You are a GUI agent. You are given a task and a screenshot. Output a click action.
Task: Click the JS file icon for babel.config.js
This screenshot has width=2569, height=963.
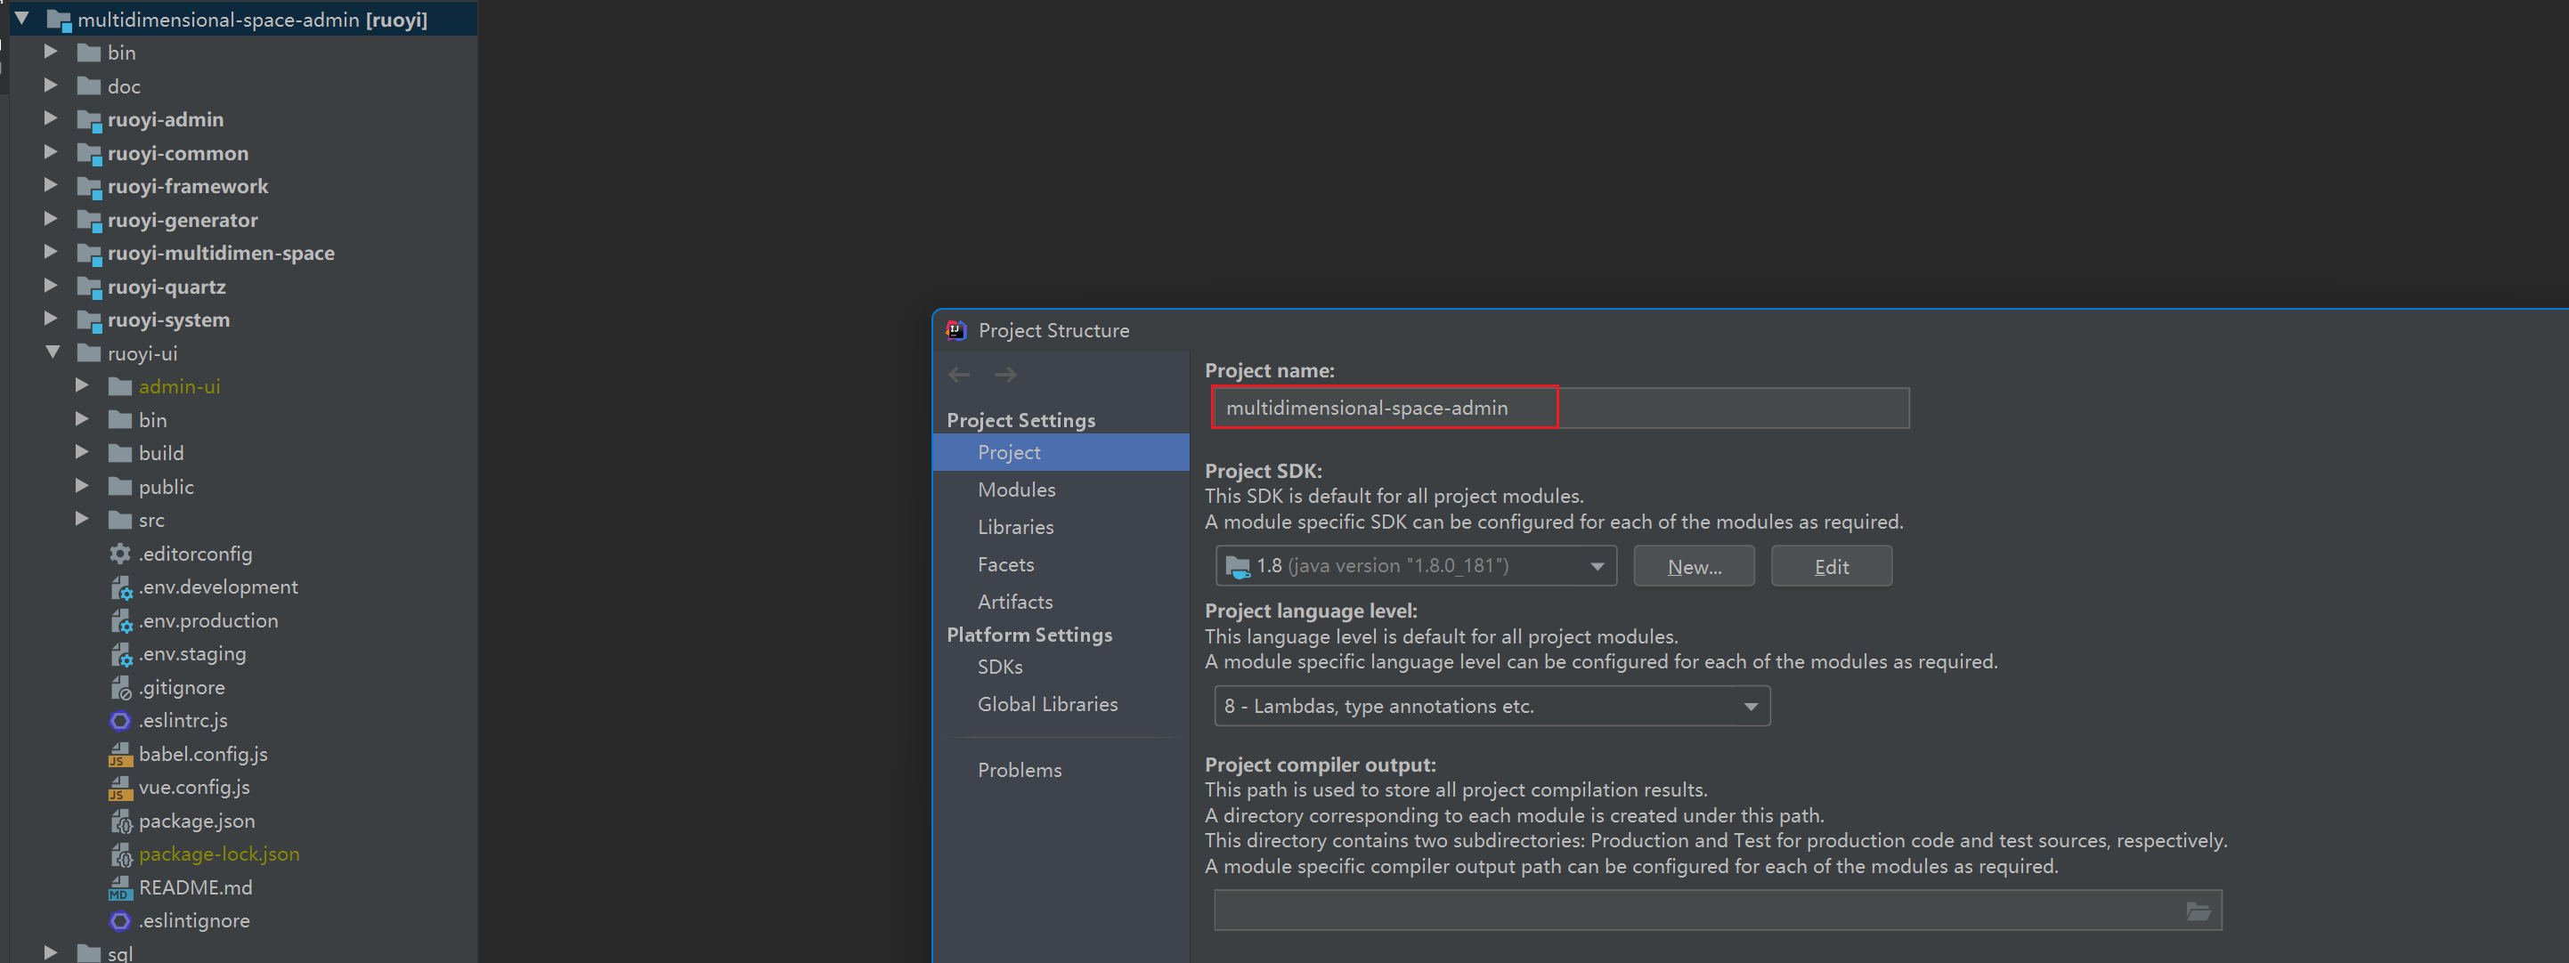(119, 754)
